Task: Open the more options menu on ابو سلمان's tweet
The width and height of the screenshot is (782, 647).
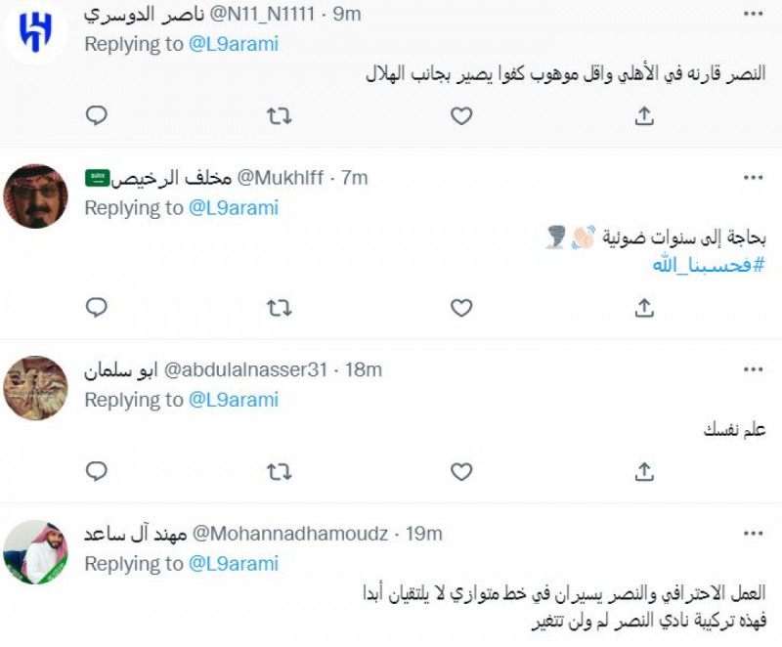Action: (752, 368)
